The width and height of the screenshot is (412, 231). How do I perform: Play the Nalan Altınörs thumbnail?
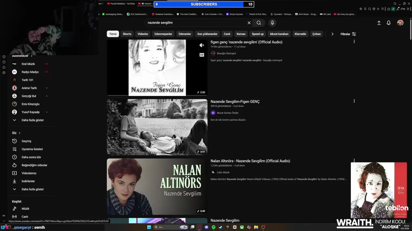click(x=157, y=186)
